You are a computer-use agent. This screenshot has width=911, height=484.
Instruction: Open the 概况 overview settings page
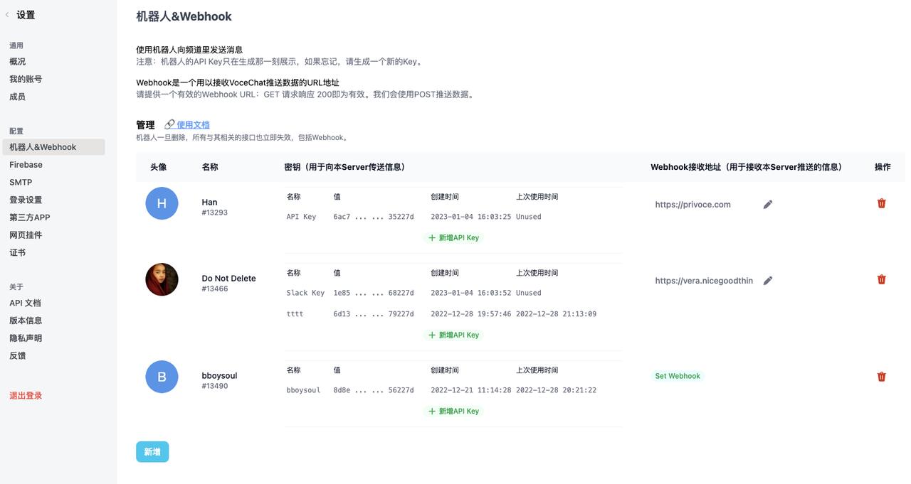[18, 62]
